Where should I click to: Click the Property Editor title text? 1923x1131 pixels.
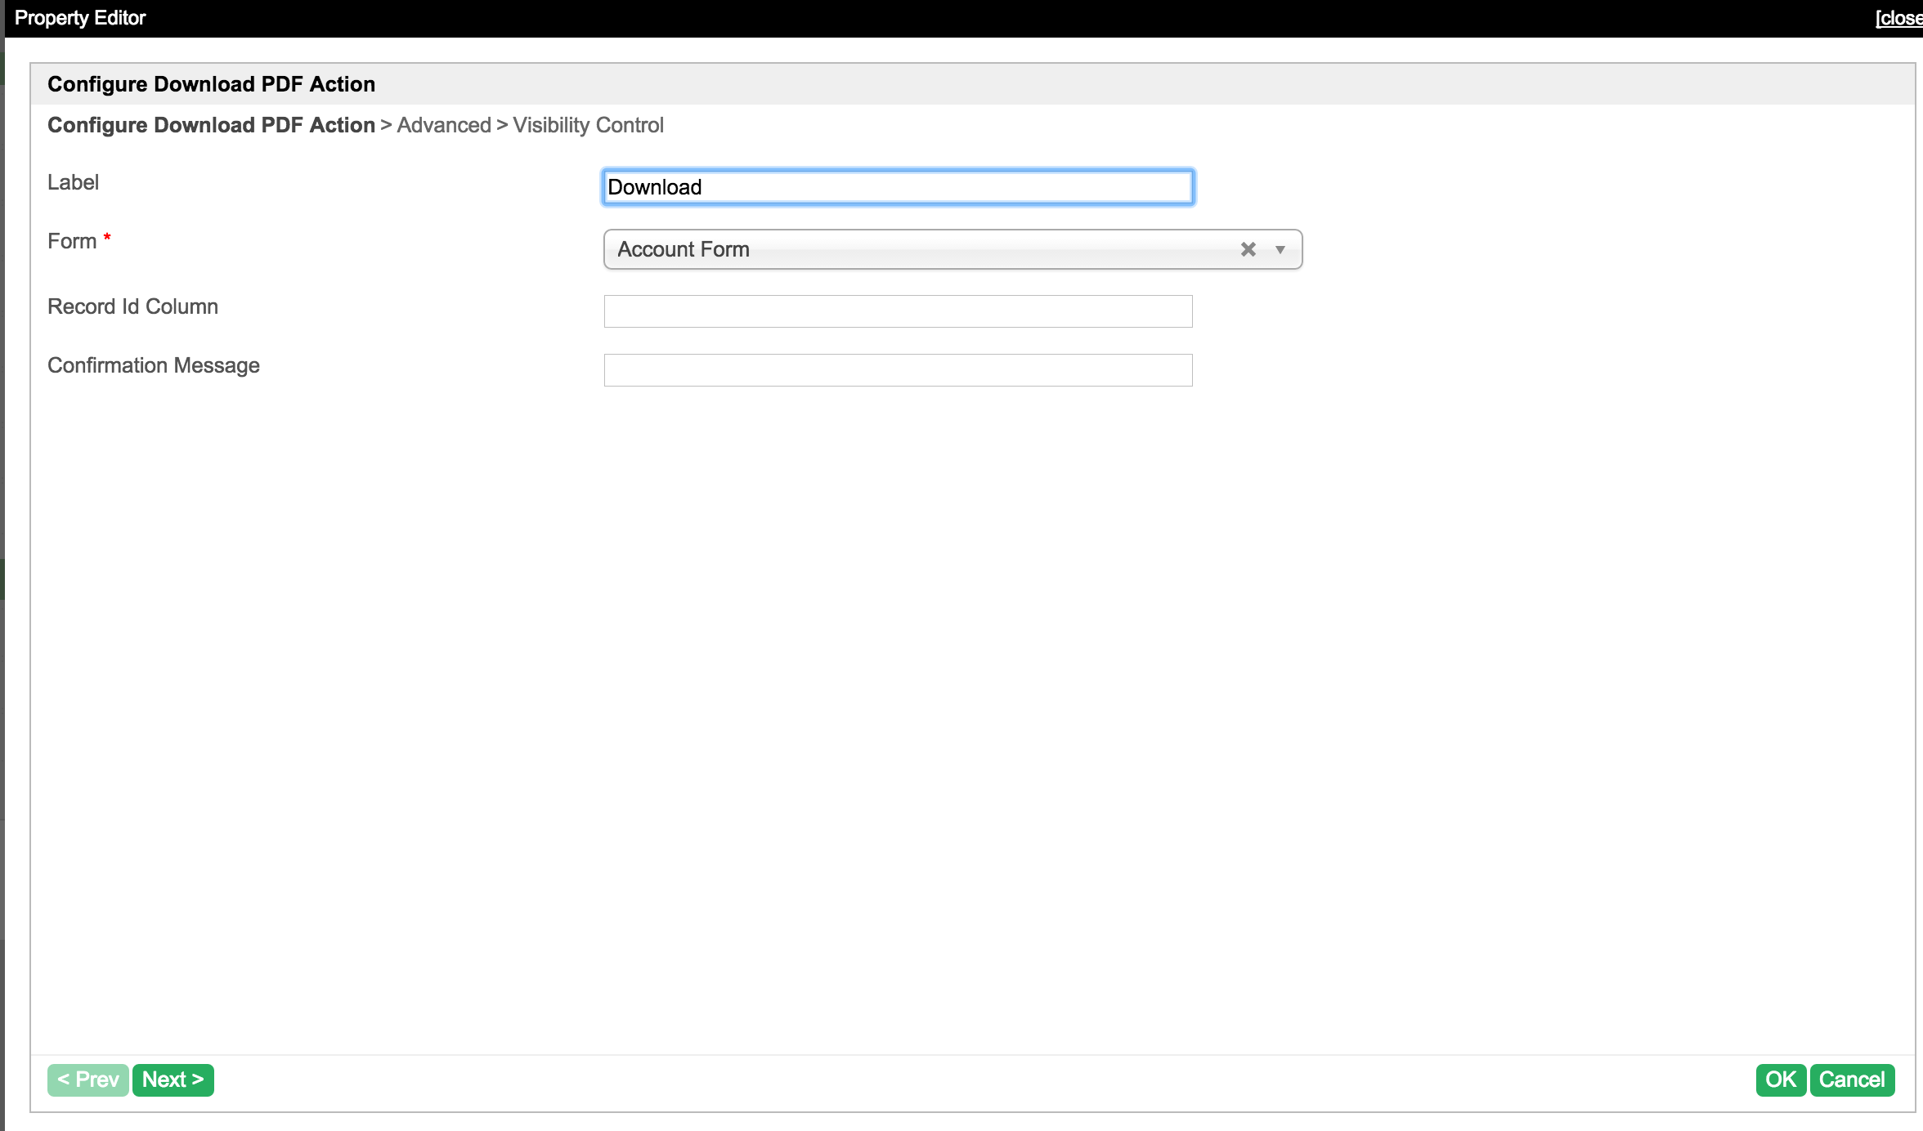[x=80, y=18]
